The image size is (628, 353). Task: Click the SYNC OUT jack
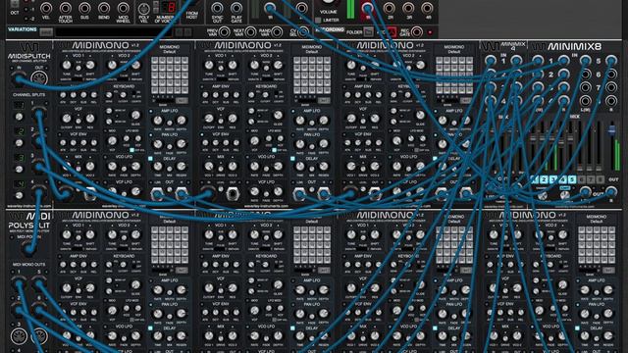(x=217, y=8)
